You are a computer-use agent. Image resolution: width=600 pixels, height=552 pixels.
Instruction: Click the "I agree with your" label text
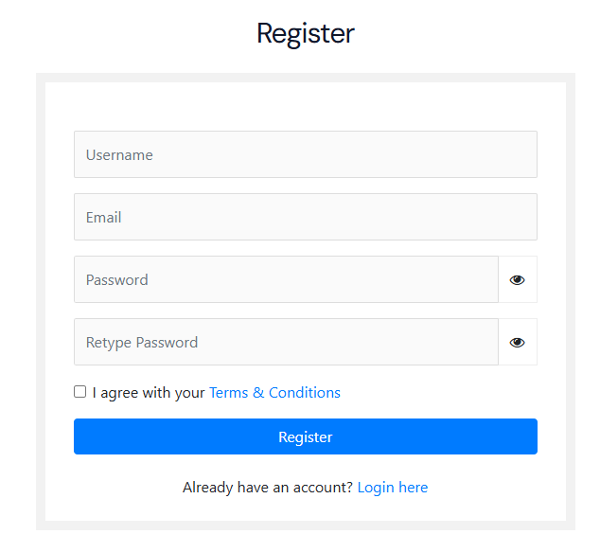point(149,393)
